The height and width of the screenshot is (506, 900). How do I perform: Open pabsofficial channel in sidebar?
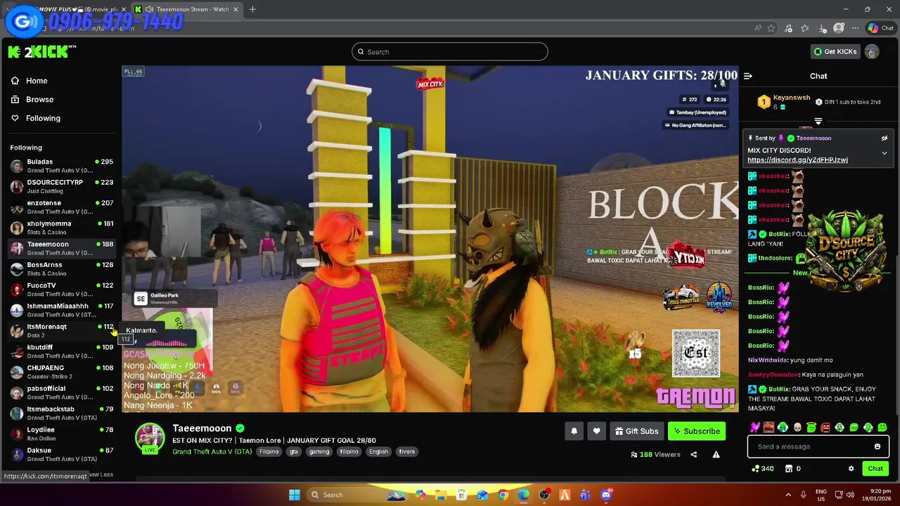click(61, 392)
